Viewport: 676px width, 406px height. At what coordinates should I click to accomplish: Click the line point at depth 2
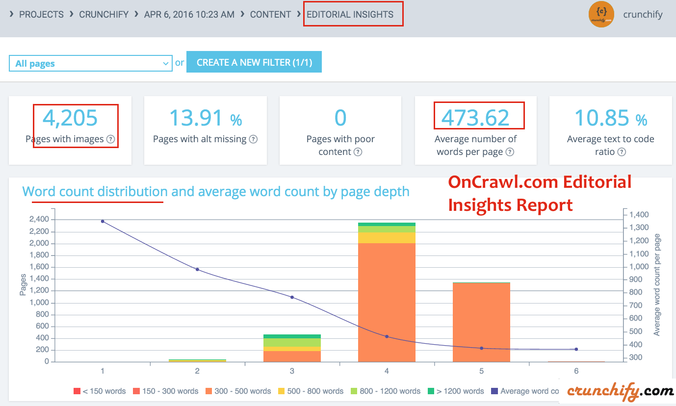197,269
